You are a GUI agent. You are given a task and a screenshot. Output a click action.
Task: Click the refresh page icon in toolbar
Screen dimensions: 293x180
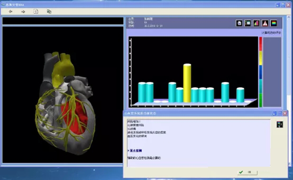coord(36,11)
